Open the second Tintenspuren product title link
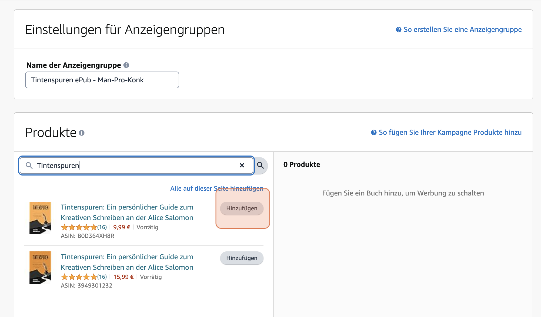The image size is (541, 317). 127,262
